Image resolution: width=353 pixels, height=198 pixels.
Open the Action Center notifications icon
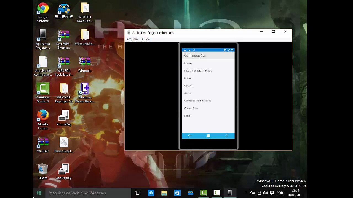click(272, 193)
